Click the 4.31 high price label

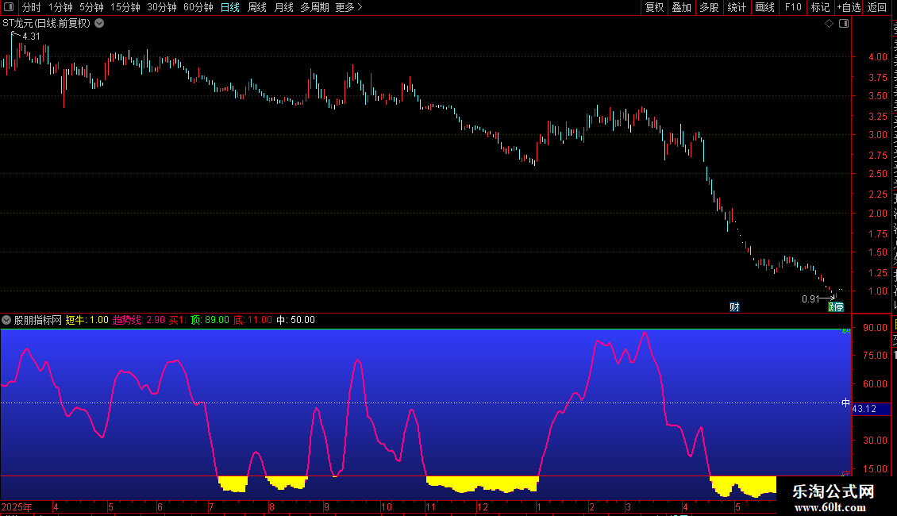[31, 36]
